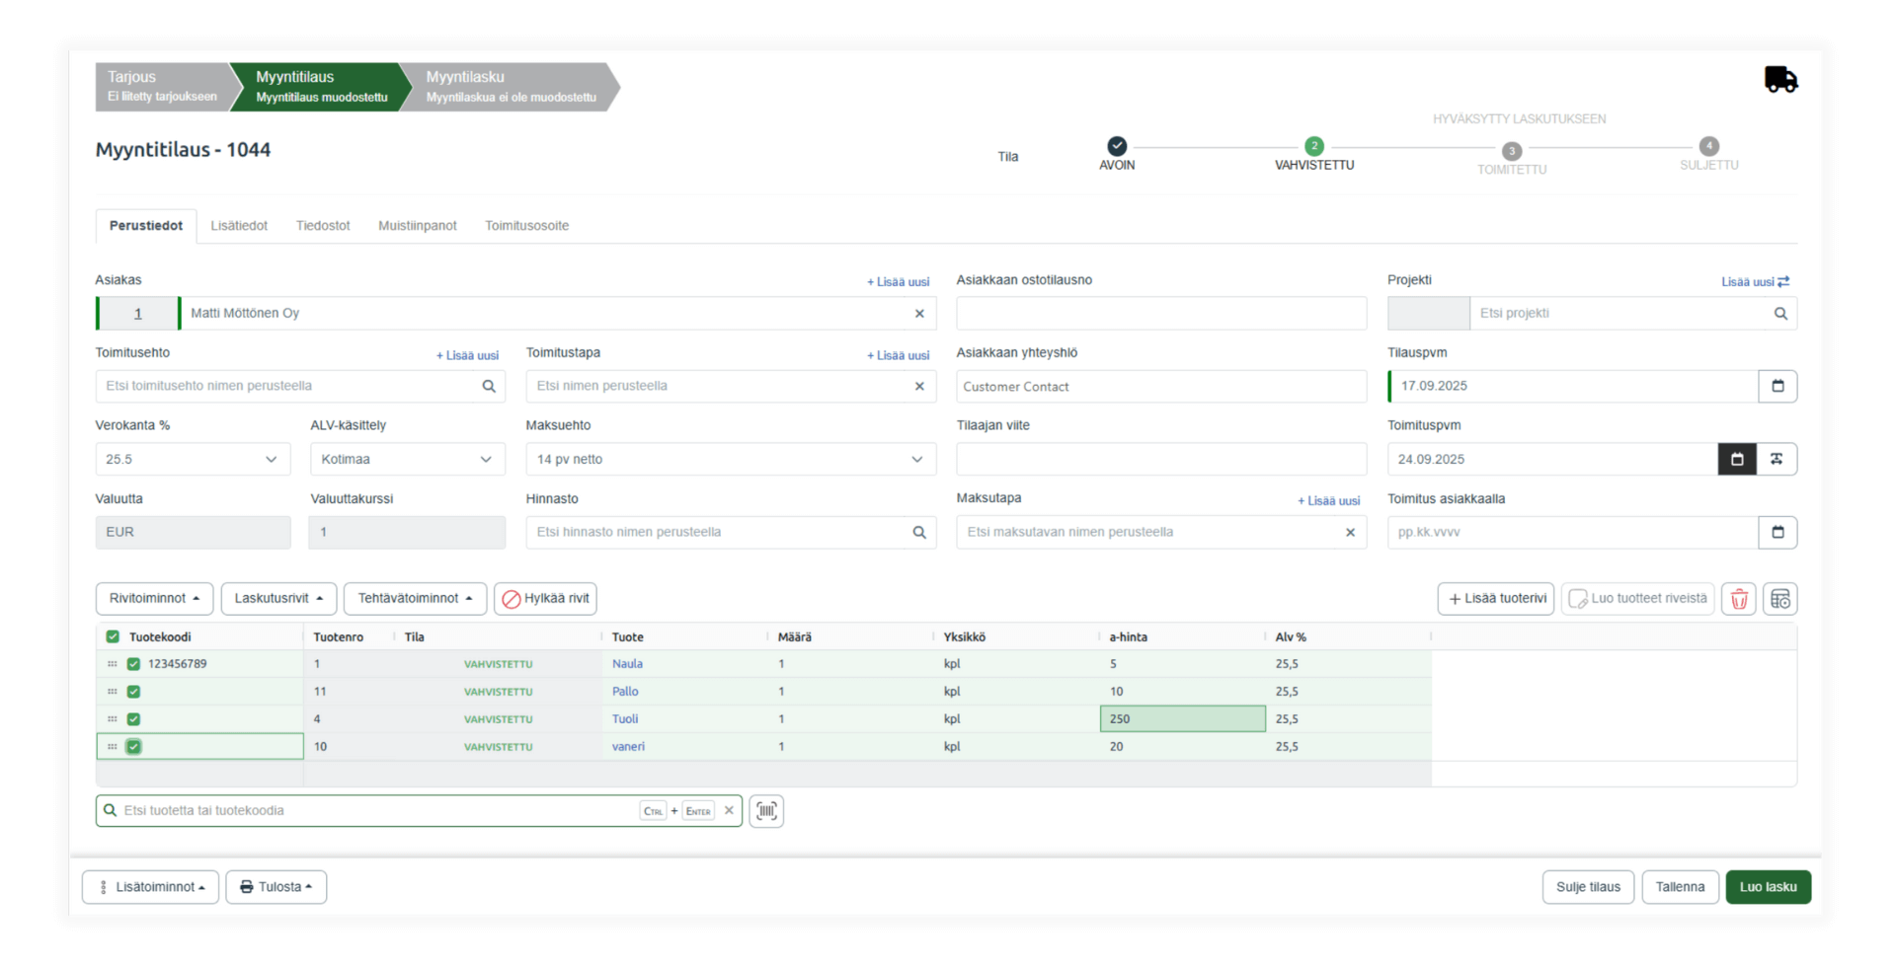Click the Luo lasku button
Screen dimensions: 1896x967
point(1768,887)
